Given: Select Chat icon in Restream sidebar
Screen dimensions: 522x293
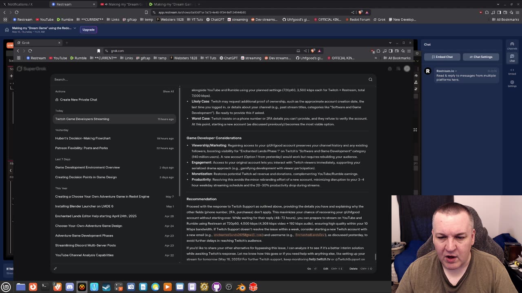Looking at the screenshot, I should (512, 58).
